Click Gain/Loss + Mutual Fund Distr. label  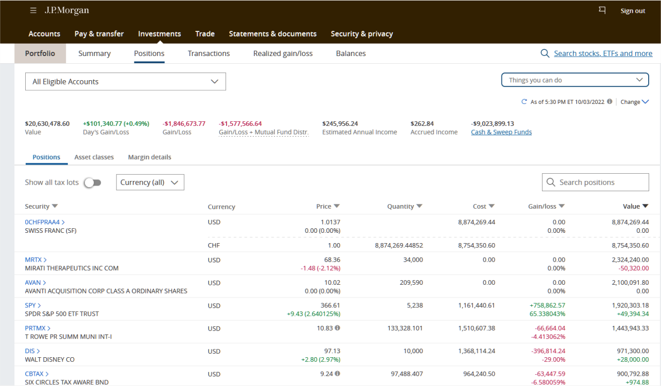click(264, 132)
